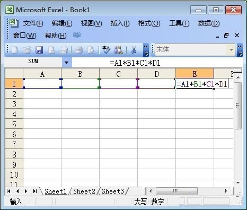Open the 格式(O) menu
247x210 pixels.
click(x=149, y=23)
